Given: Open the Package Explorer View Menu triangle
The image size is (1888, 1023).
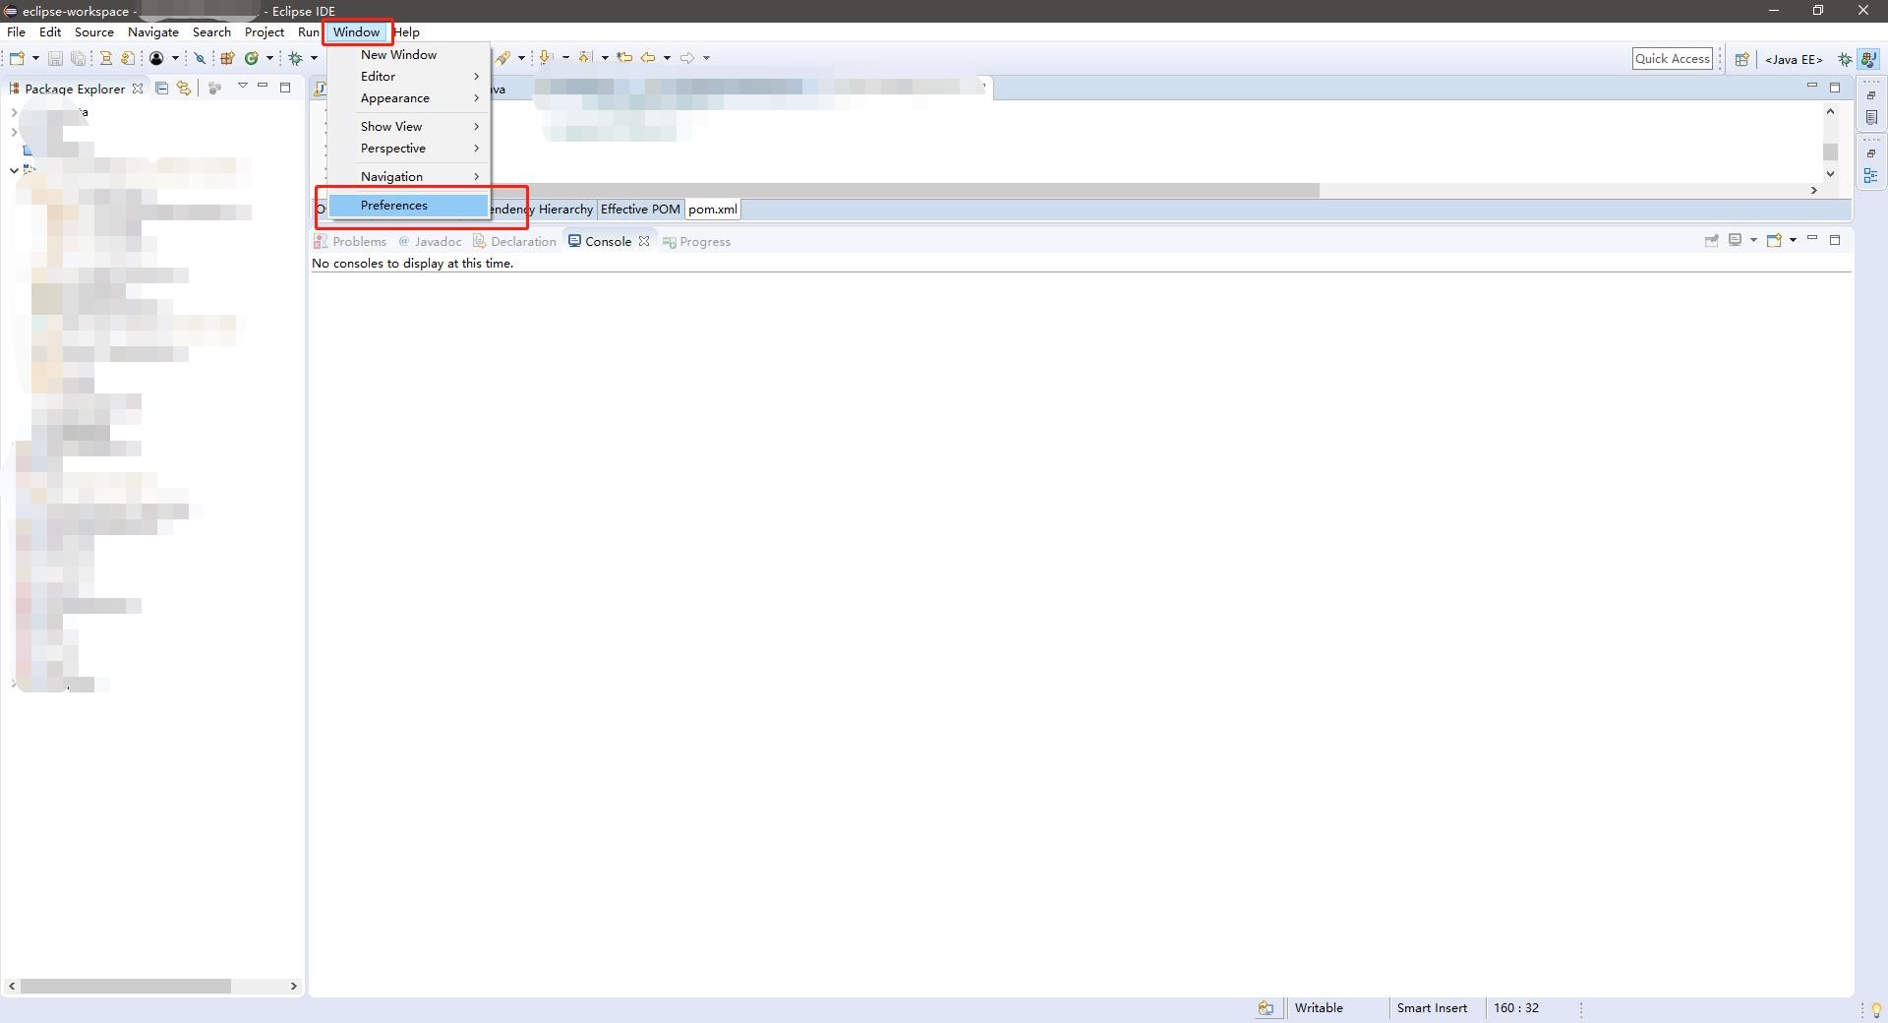Looking at the screenshot, I should pyautogui.click(x=242, y=87).
